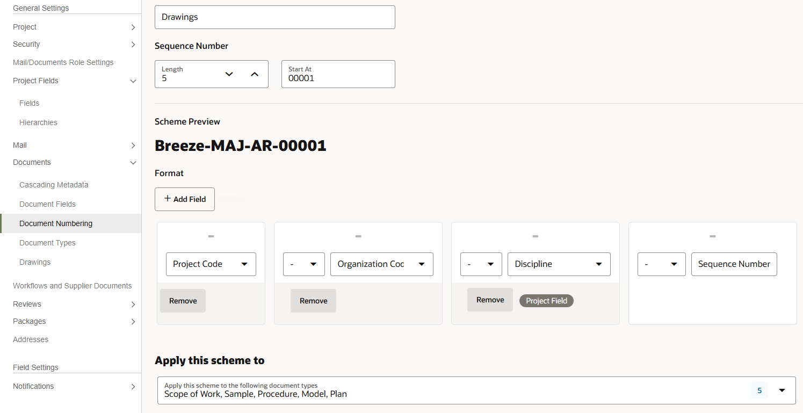The height and width of the screenshot is (413, 803).
Task: Click the General Settings heading
Action: pos(41,8)
